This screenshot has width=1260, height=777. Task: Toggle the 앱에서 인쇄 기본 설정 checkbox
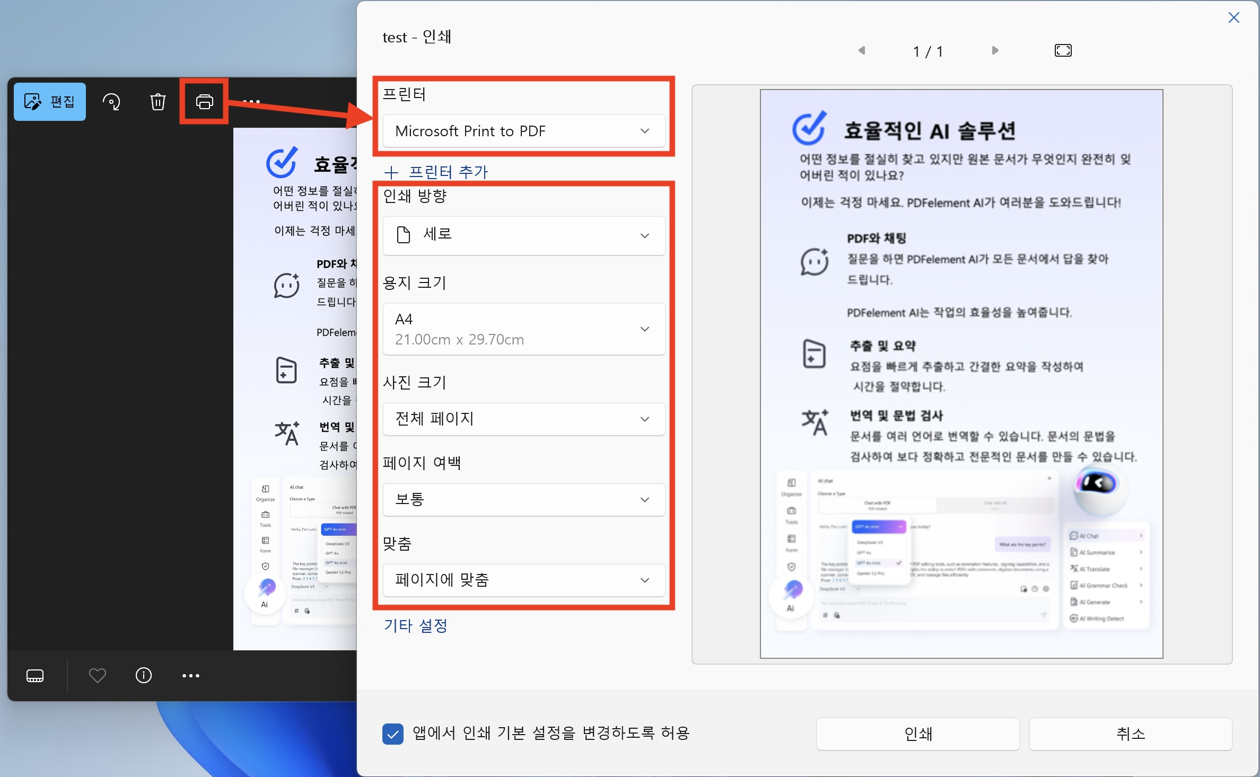point(392,734)
